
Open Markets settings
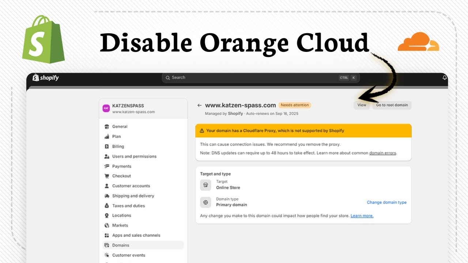tap(143, 225)
